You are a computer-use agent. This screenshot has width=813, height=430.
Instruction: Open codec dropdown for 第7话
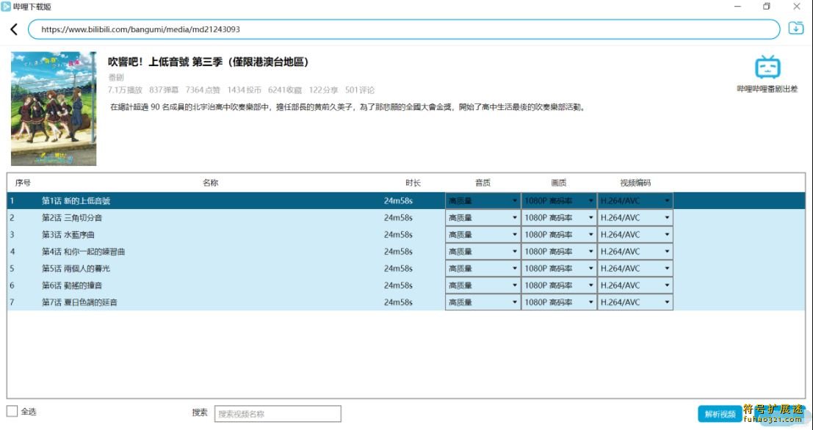click(x=635, y=302)
